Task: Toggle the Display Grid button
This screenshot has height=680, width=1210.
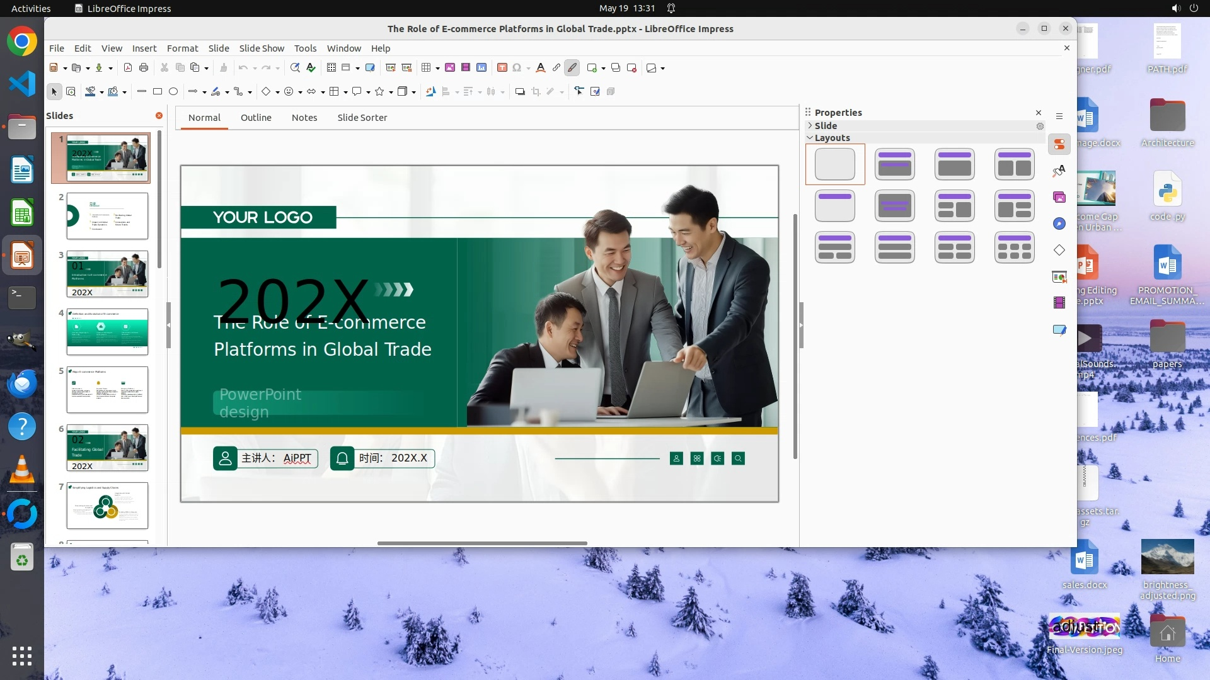Action: tap(331, 68)
